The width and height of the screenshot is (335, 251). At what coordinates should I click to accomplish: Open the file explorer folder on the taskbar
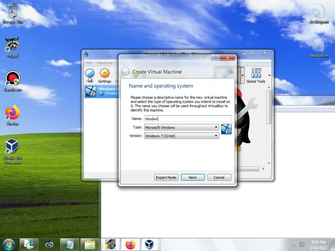pos(90,244)
